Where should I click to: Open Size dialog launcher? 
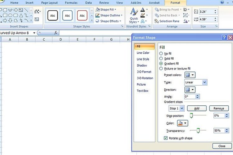pos(216,26)
